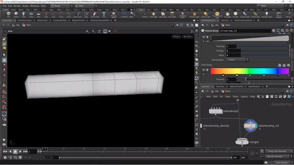
Task: Select the green color ramp marker
Action: click(x=250, y=75)
